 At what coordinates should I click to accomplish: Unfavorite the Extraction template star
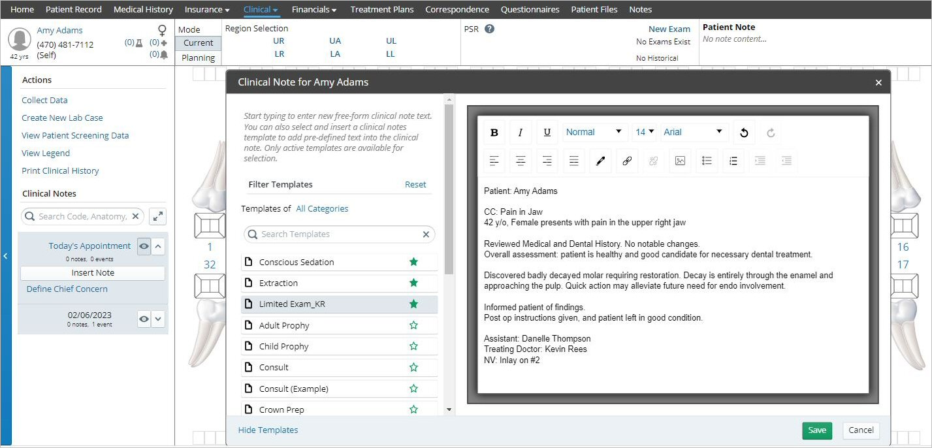(x=413, y=283)
